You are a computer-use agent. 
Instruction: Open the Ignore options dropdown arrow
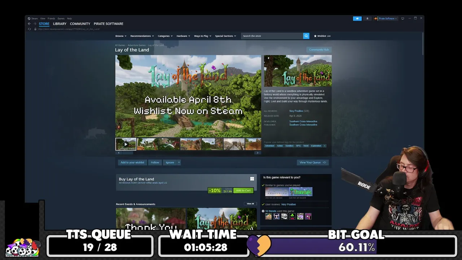179,162
